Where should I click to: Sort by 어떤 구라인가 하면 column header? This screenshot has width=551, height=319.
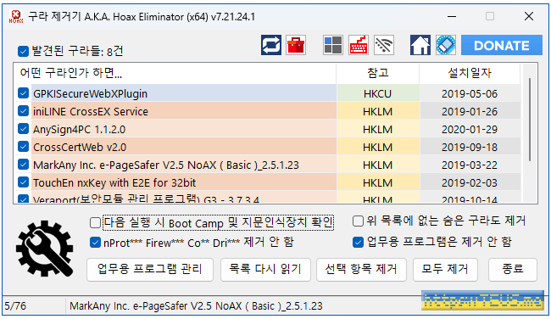click(175, 73)
